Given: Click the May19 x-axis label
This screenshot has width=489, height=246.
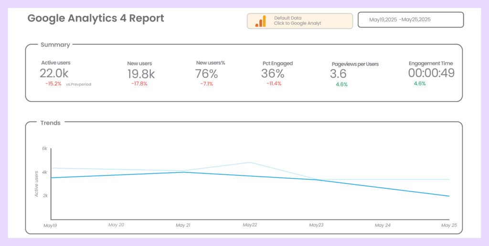Looking at the screenshot, I should point(50,226).
